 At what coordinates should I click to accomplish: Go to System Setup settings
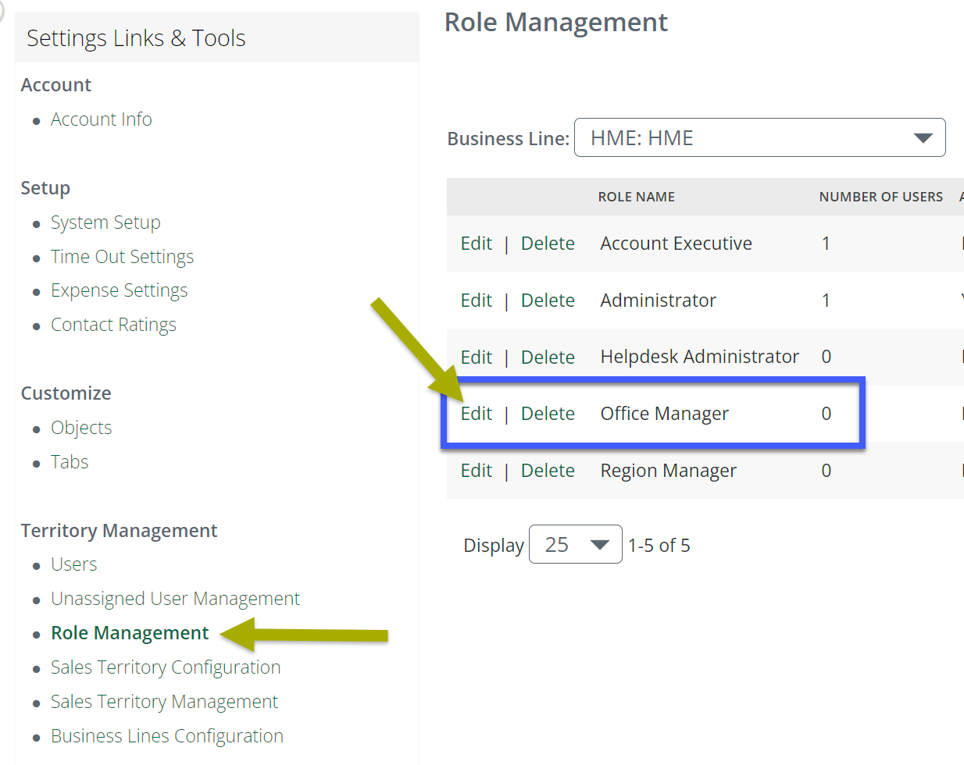105,222
